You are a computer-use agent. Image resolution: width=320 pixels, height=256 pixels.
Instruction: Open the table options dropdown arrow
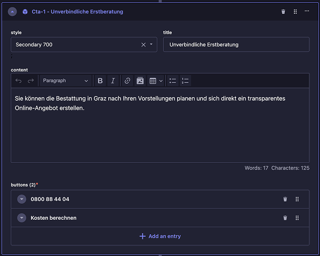pyautogui.click(x=161, y=81)
